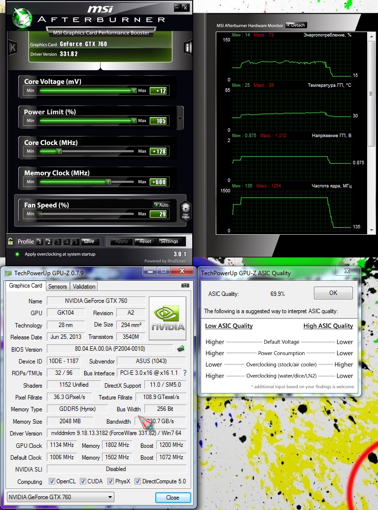Select profile slot 3
This screenshot has height=510, width=378.
tap(58, 241)
